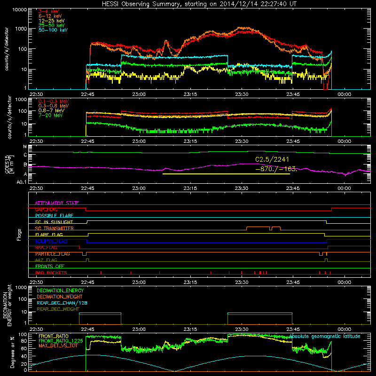This screenshot has width=376, height=376.
Task: Click the 00:00 tick label under GOES panel
Action: 344,188
